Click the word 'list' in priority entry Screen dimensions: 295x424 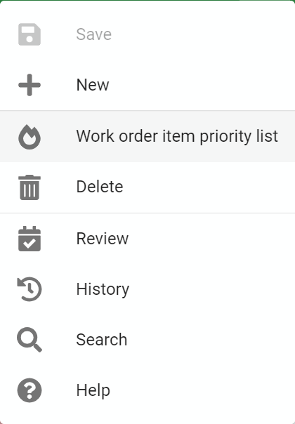click(268, 136)
